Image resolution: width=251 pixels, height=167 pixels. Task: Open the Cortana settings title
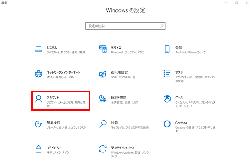click(x=181, y=123)
